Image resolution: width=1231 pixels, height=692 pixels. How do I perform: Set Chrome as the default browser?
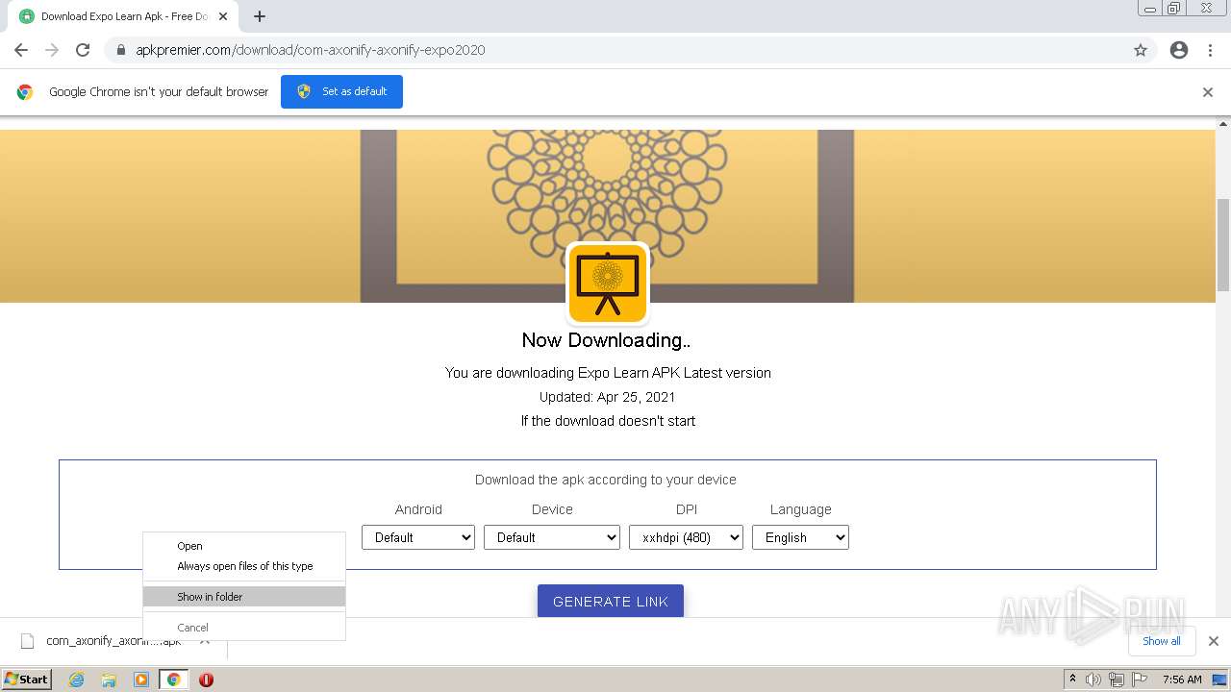click(341, 91)
